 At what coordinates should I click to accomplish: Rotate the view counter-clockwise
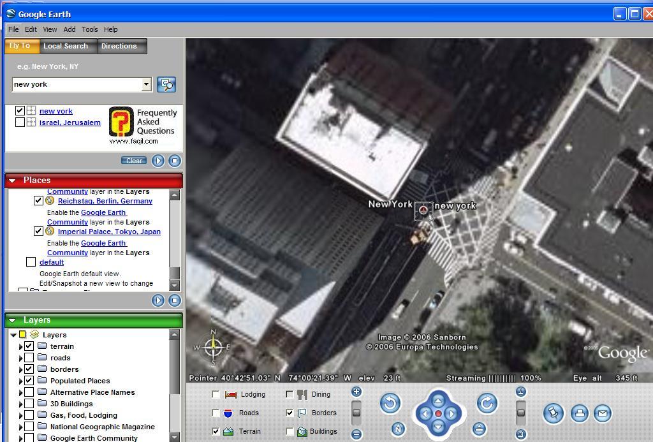(x=390, y=403)
